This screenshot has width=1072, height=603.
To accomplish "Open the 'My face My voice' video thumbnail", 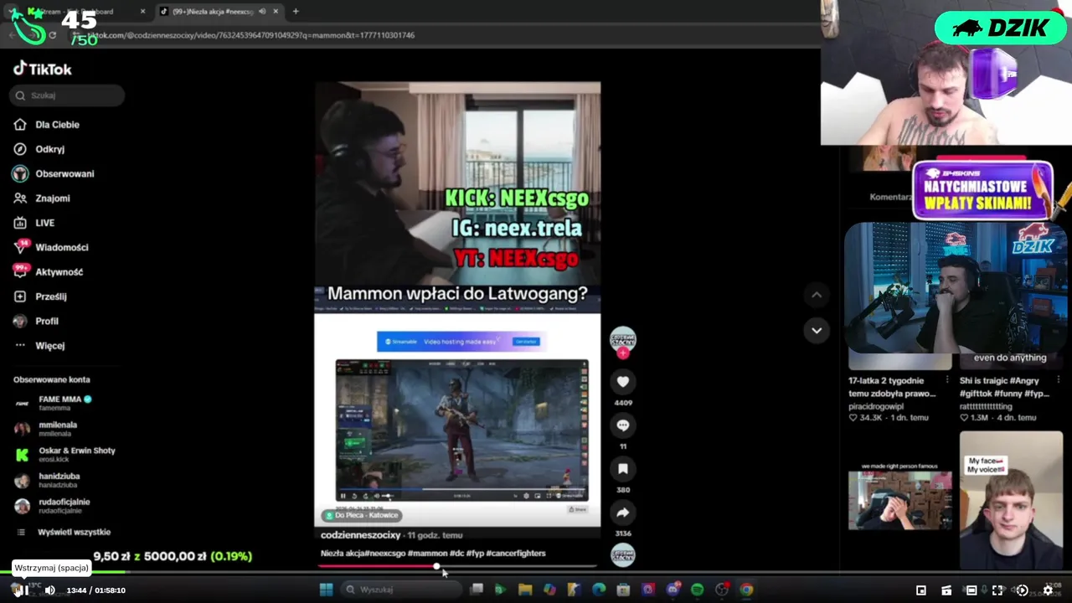I will (x=1011, y=500).
